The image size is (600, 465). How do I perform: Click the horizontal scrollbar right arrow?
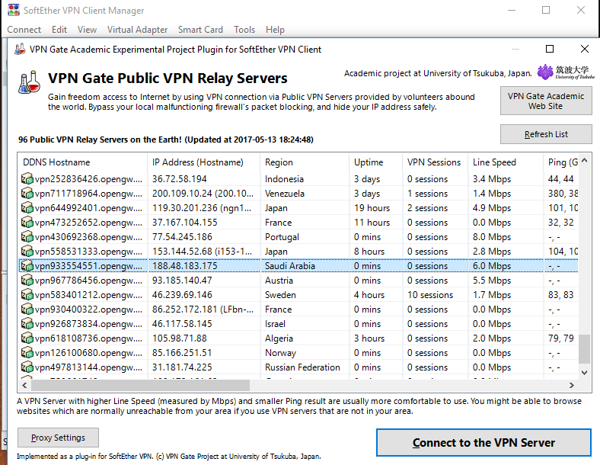(x=572, y=385)
